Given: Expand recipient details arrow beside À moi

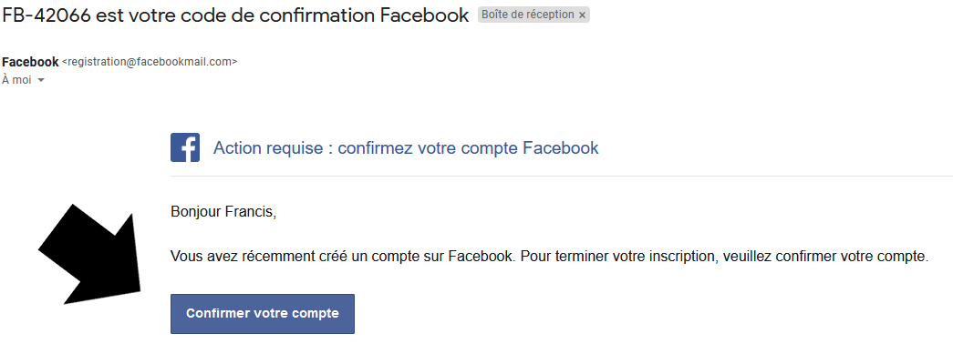Looking at the screenshot, I should [x=41, y=81].
